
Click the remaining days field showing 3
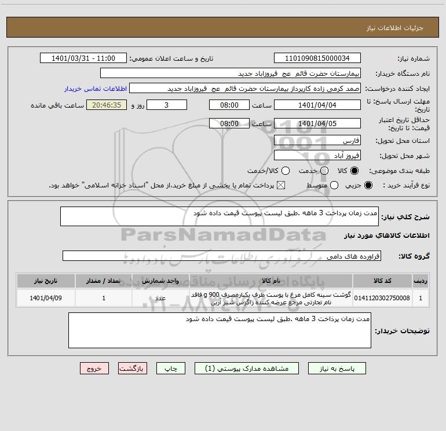(x=167, y=105)
